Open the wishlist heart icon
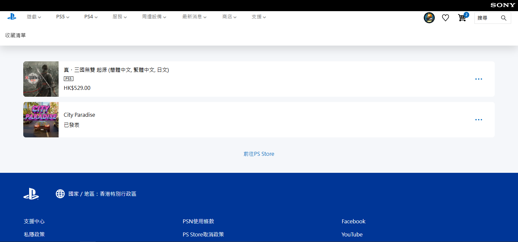518x242 pixels. [445, 18]
